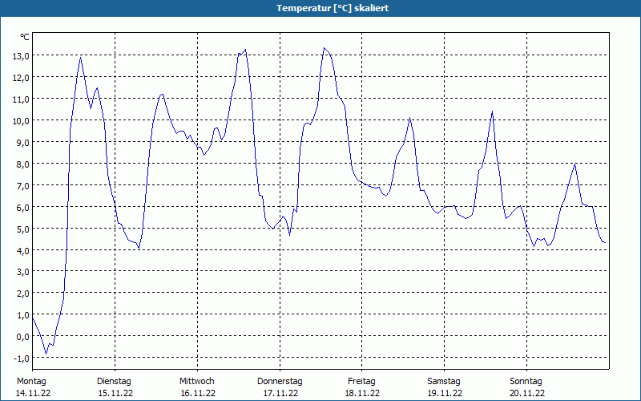Viewport: 641px width, 401px height.
Task: Select the date '20.11.22'
Action: (x=527, y=393)
